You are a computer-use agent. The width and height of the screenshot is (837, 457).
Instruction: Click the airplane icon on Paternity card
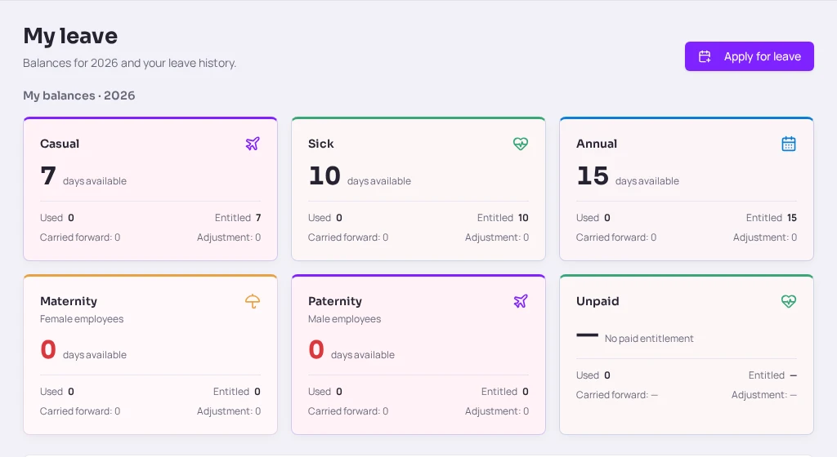click(x=521, y=301)
